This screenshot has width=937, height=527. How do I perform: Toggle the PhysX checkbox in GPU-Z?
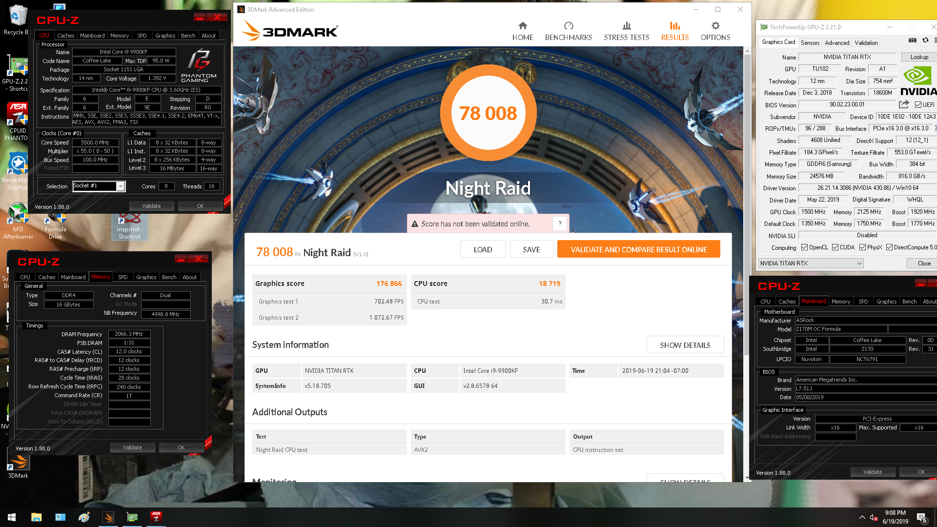[x=862, y=247]
